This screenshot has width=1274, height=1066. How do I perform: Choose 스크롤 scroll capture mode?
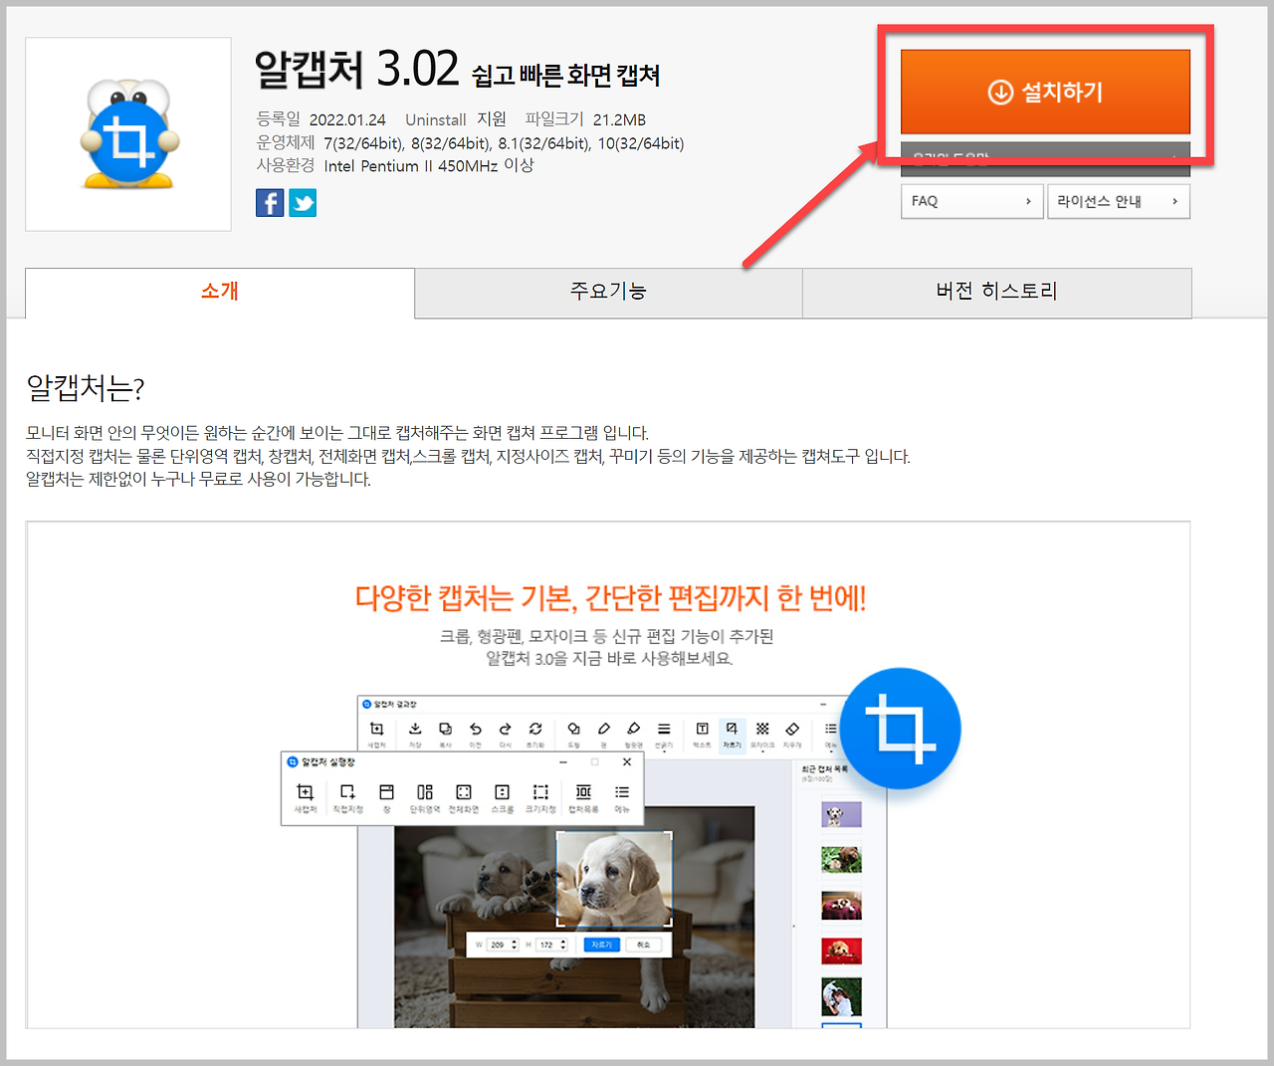click(x=502, y=798)
